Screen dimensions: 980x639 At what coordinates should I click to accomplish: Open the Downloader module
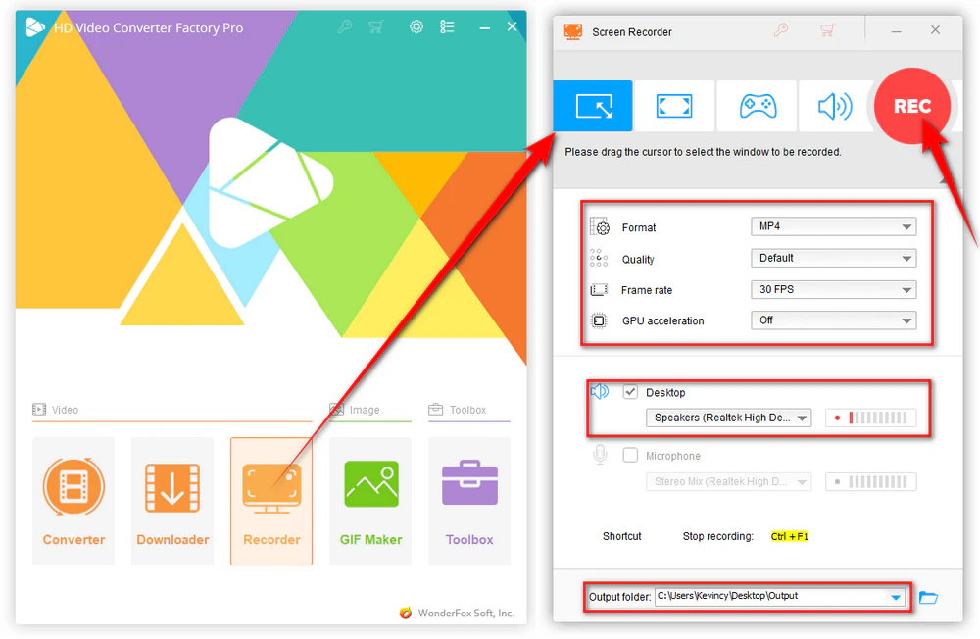(x=172, y=501)
